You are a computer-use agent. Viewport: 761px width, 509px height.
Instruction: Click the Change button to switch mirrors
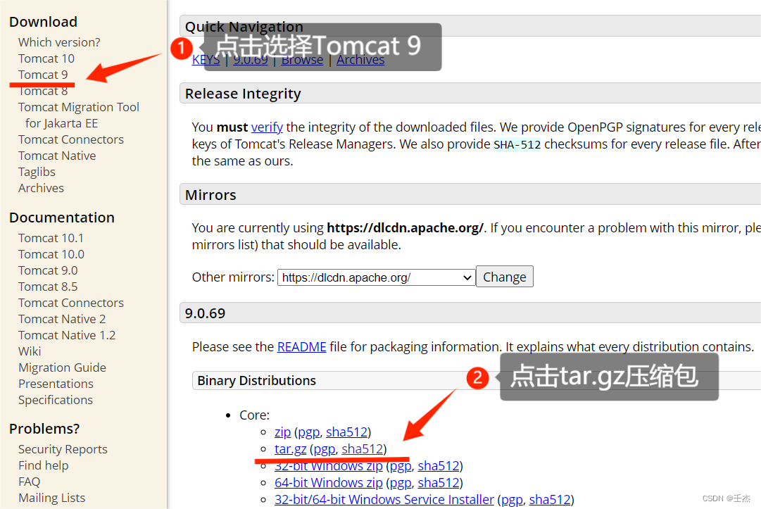coord(504,276)
